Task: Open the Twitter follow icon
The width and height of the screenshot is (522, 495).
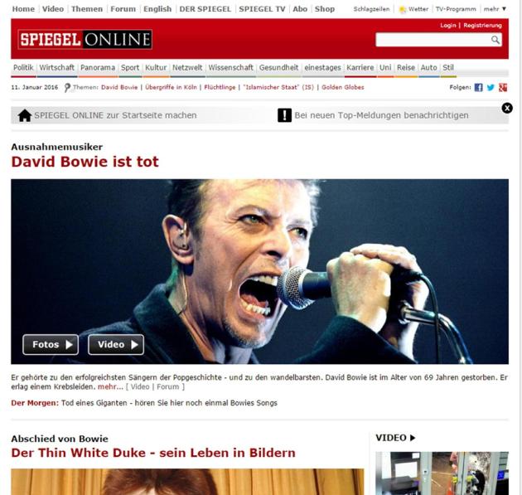Action: (x=491, y=87)
